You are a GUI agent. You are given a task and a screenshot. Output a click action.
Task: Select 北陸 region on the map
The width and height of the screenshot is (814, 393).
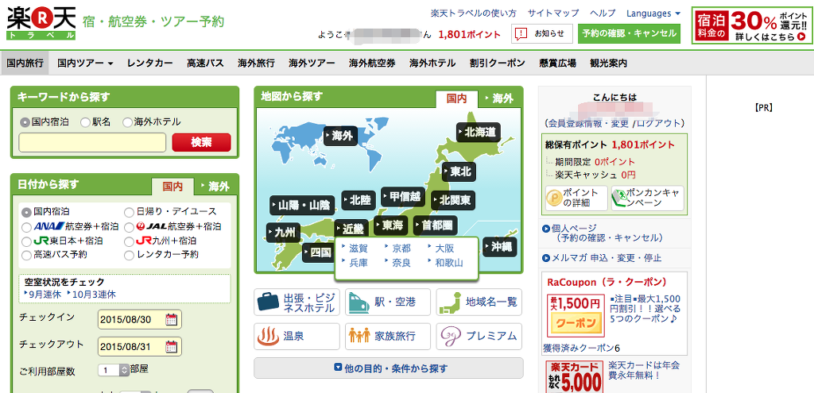[359, 200]
